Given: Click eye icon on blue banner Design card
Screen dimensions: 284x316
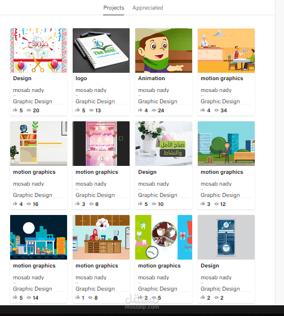Looking at the screenshot, I should (x=216, y=297).
